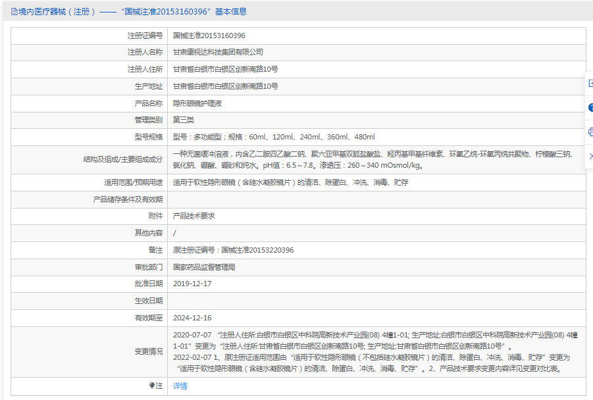Click the lightbulb icon beside 注 label
Viewport: 593px width, 400px height.
[152, 386]
